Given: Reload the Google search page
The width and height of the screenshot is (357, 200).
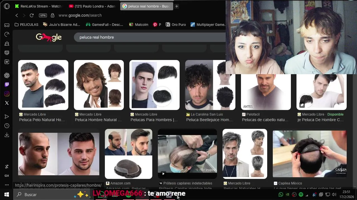Looking at the screenshot, I should [32, 15].
